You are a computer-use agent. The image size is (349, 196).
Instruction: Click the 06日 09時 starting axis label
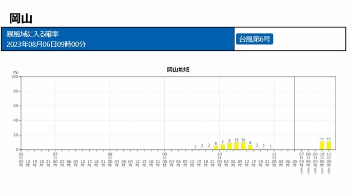(21, 160)
